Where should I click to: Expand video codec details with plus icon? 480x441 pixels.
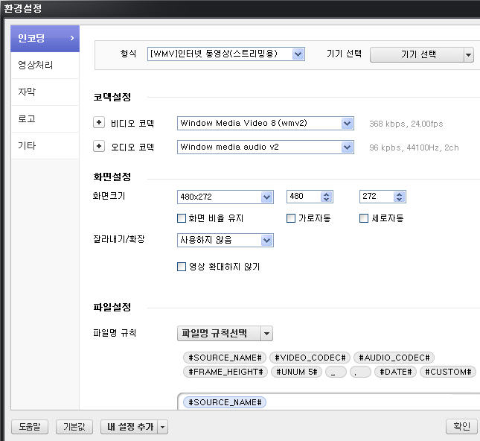tap(99, 123)
